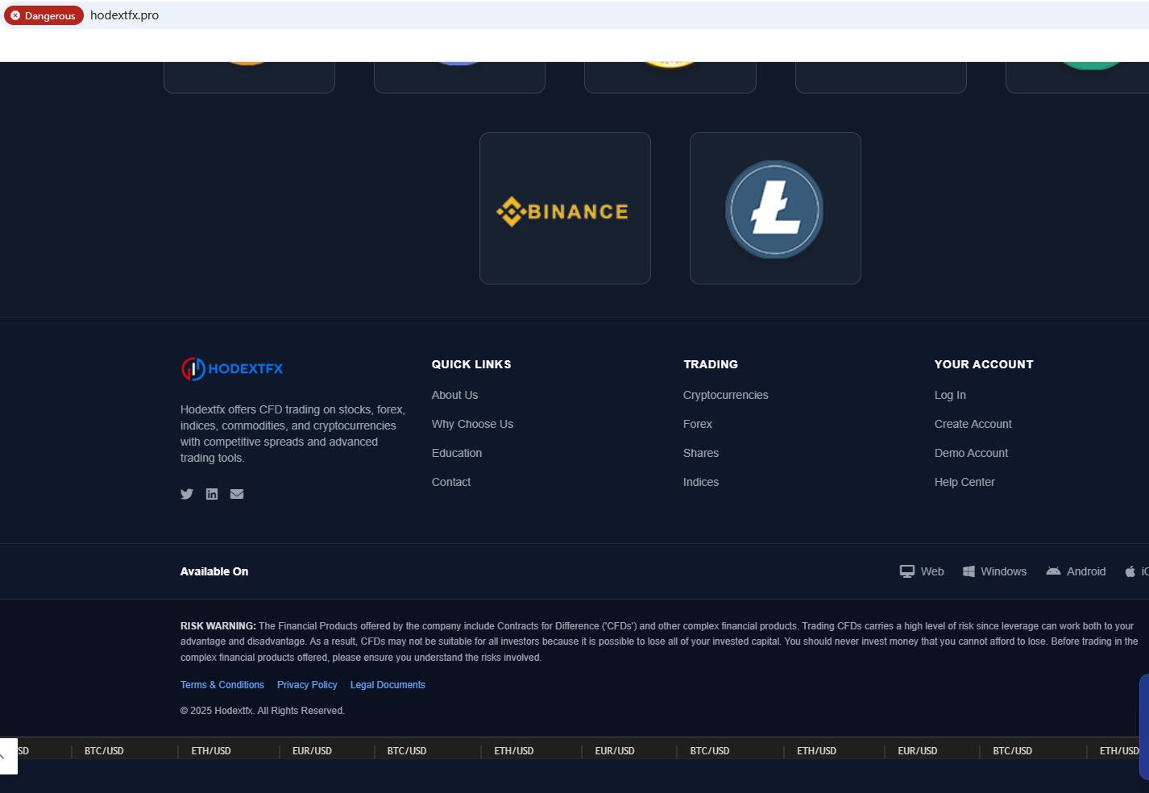
Task: Click the email envelope icon in footer
Action: (x=237, y=494)
